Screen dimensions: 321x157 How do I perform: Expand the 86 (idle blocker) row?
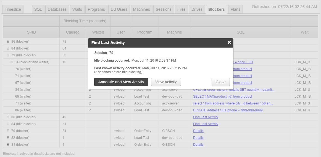8,117
